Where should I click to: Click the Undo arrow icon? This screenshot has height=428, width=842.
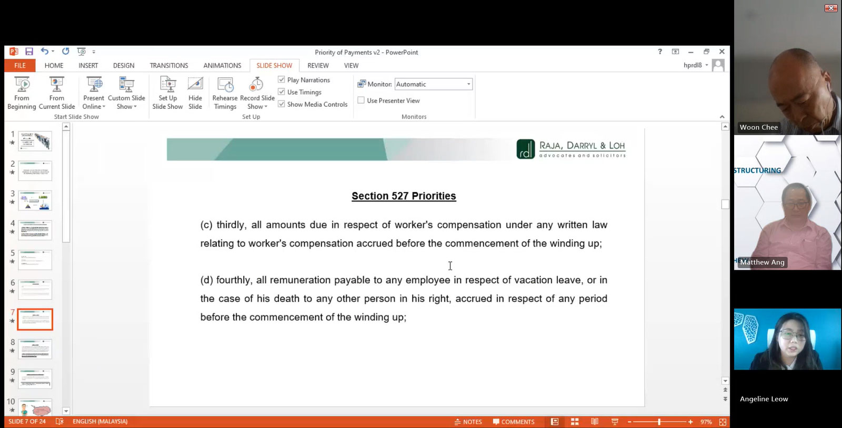45,52
